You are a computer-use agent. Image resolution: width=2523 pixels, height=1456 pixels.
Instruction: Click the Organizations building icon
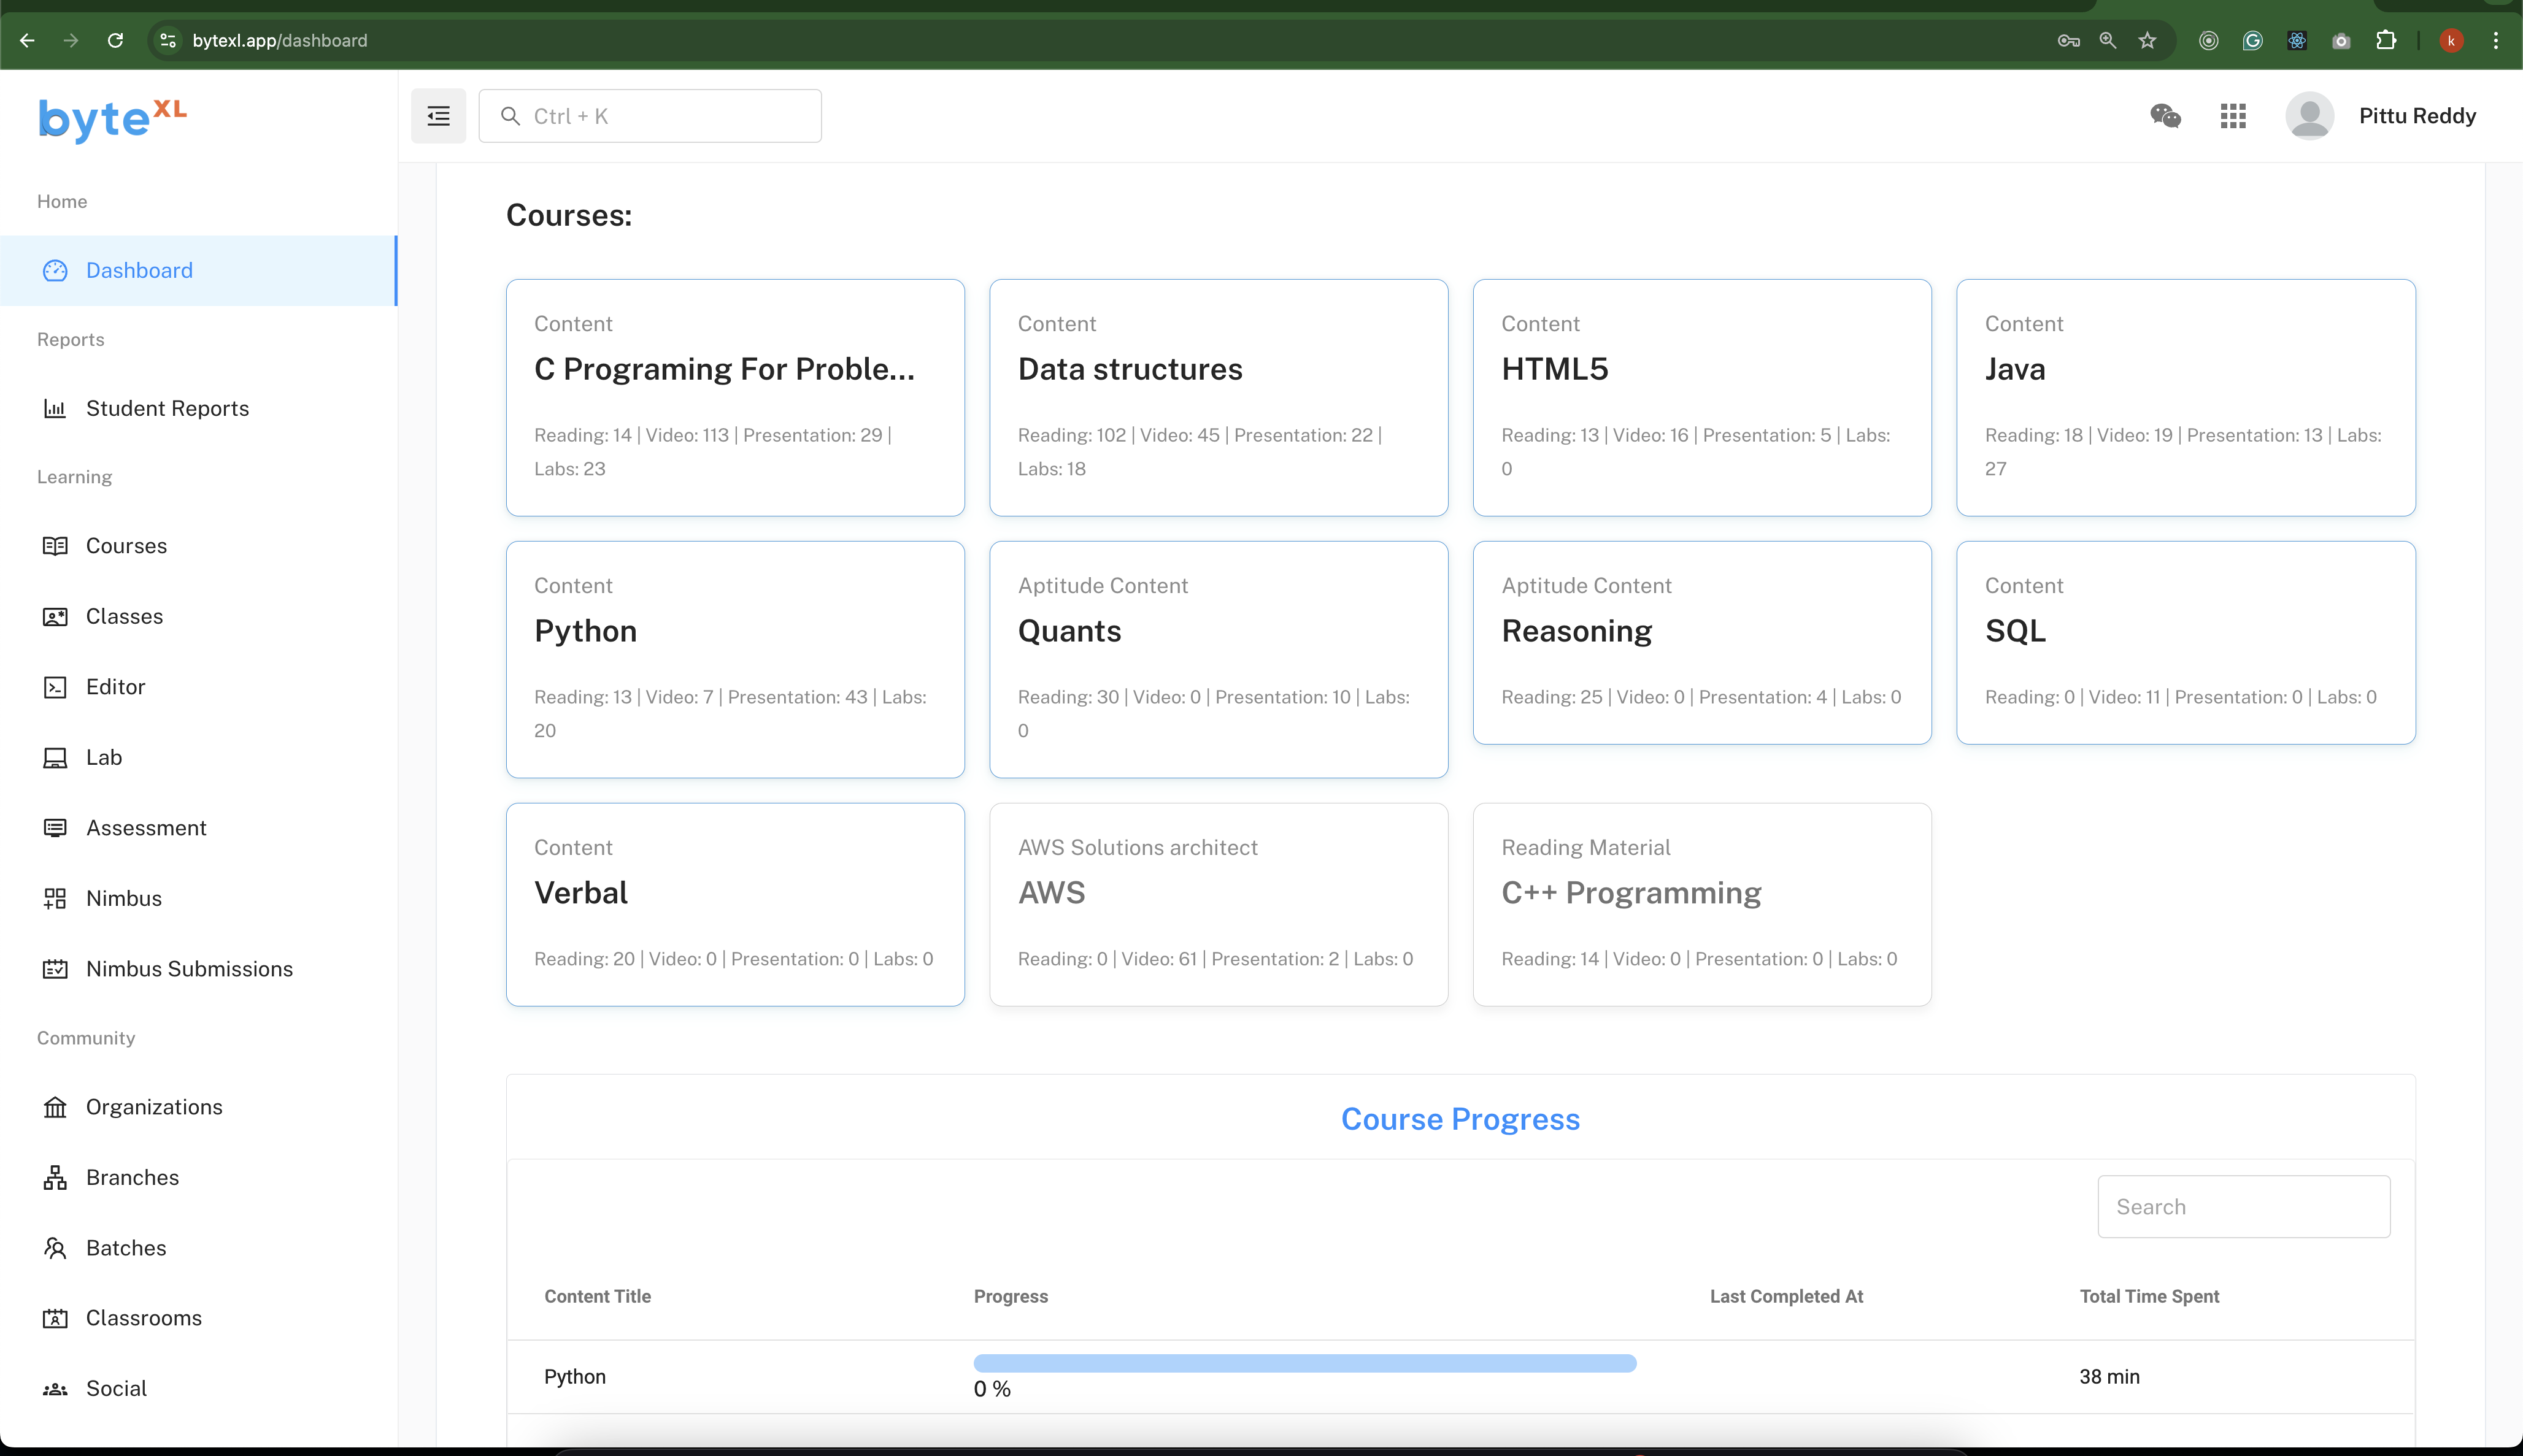[55, 1107]
